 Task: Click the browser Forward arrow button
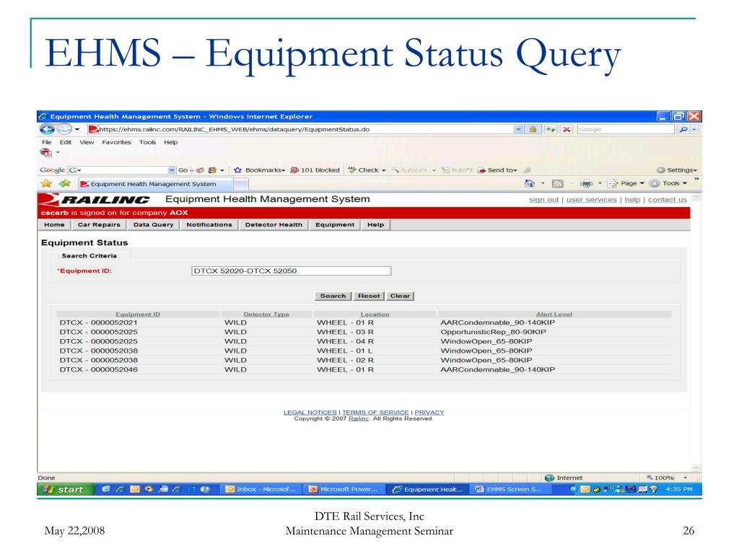pos(64,129)
